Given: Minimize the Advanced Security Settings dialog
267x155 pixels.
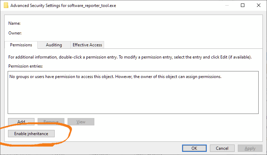Looking at the screenshot, I should click(x=227, y=5).
